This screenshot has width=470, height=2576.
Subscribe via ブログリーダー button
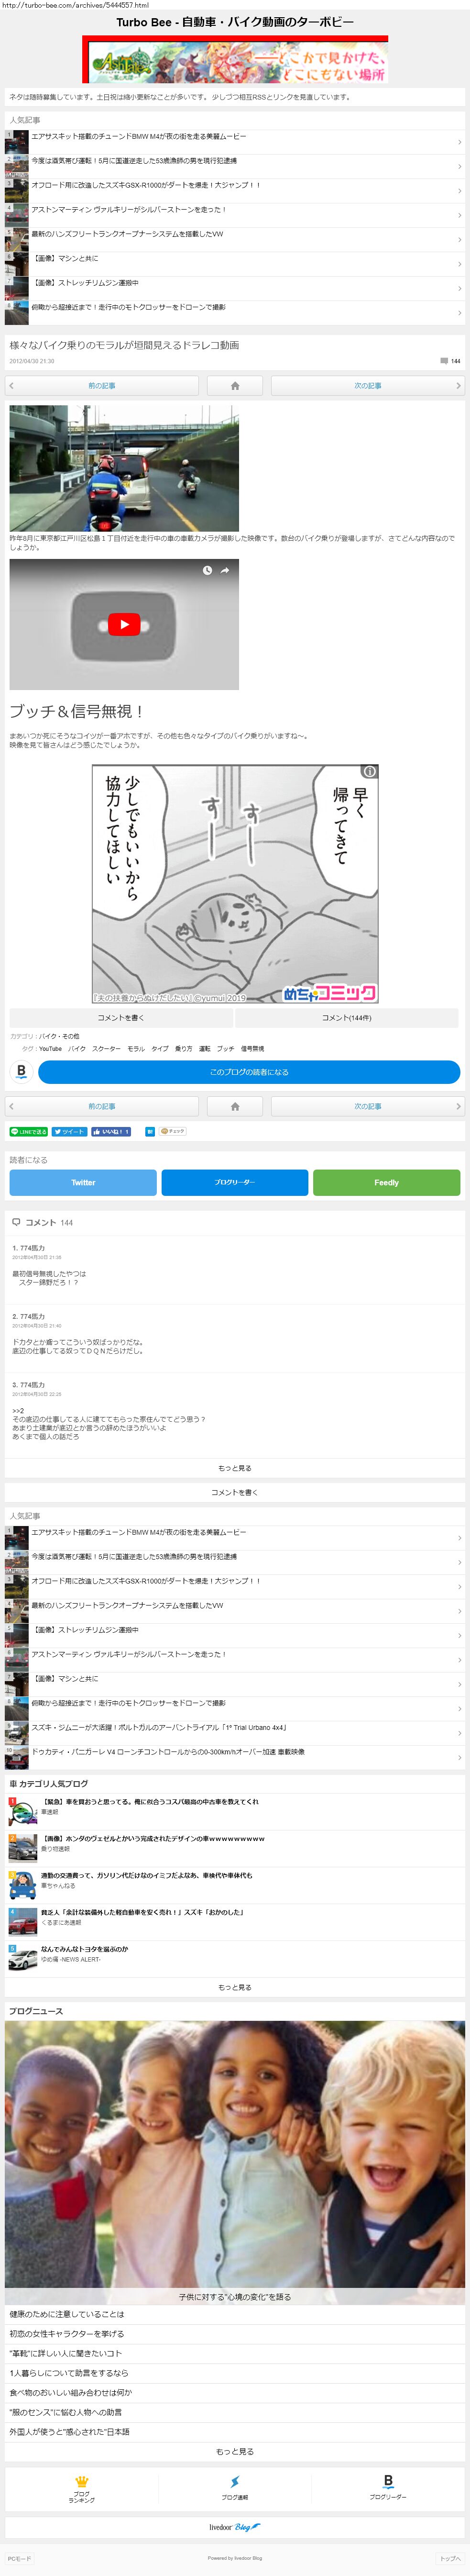coord(235,1182)
